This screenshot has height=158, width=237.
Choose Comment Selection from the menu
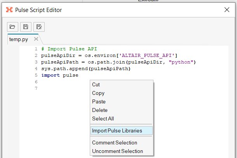[115, 143]
